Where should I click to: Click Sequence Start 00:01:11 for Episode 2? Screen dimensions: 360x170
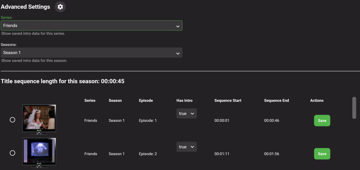click(222, 154)
